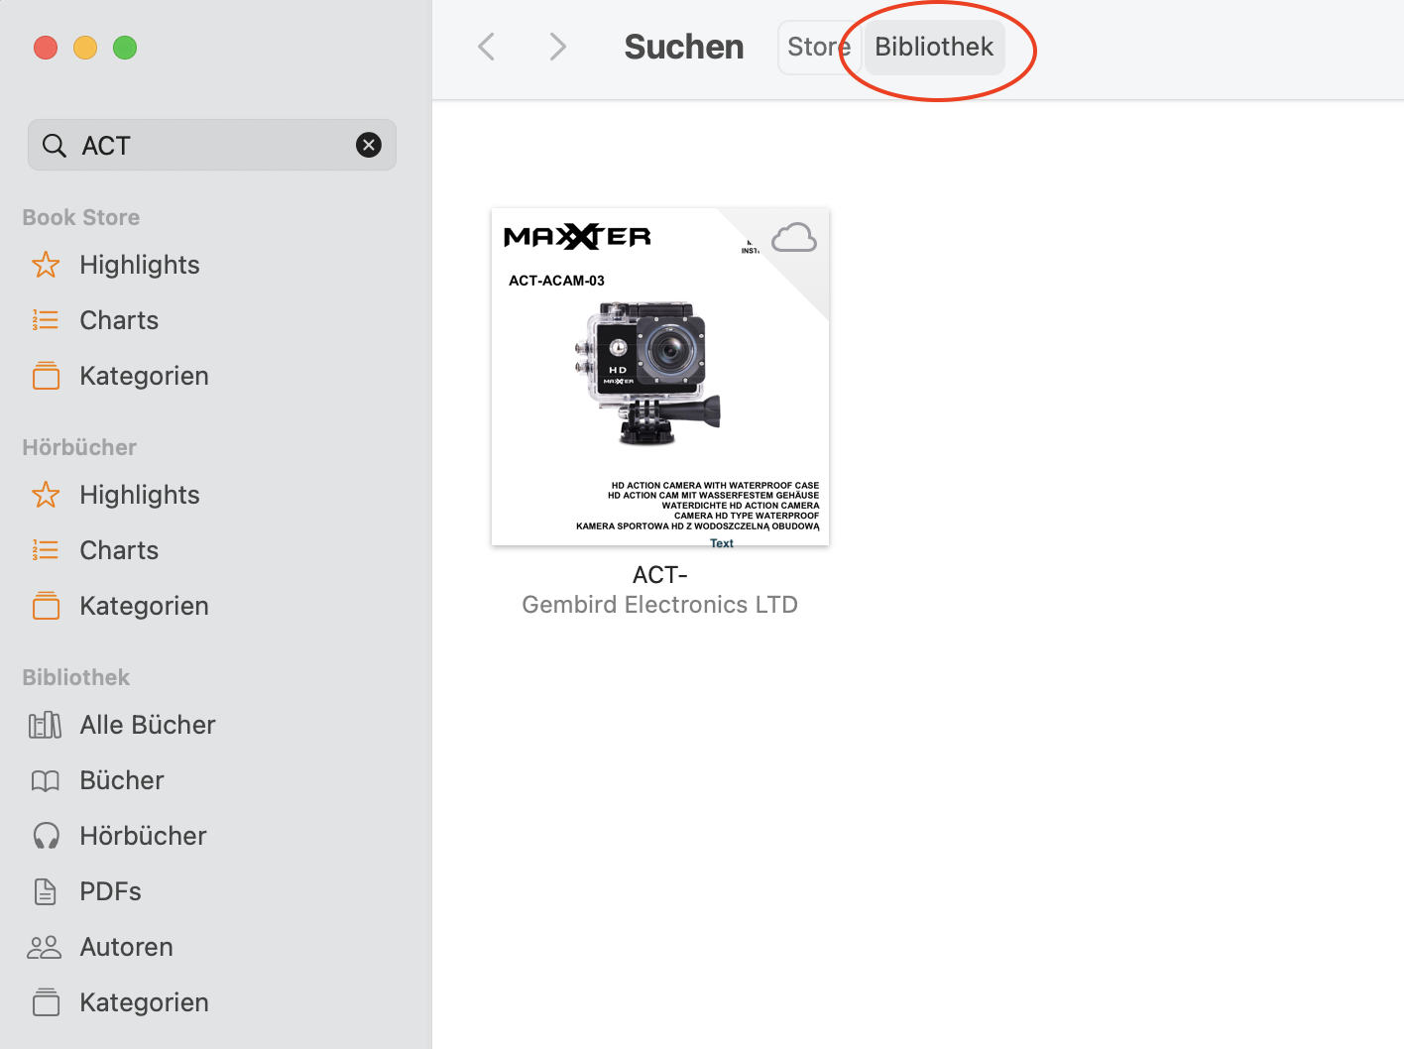
Task: Click the Suchen page title
Action: point(684,47)
